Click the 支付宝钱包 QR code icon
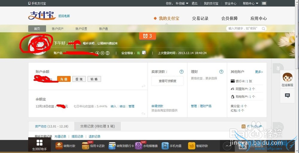Screen dimensions: 299x153 pyautogui.click(x=243, y=146)
